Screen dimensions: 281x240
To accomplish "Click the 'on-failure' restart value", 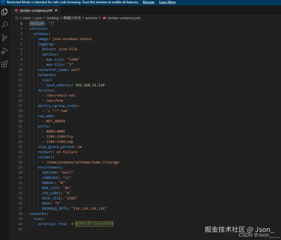I will (x=67, y=152).
